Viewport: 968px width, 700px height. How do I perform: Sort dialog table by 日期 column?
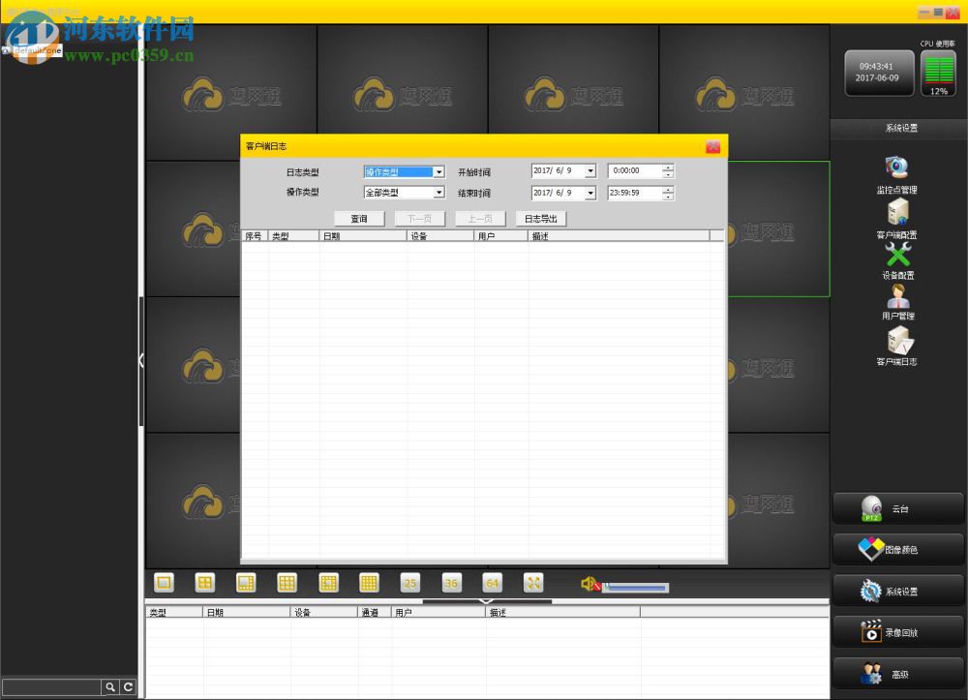(x=363, y=236)
